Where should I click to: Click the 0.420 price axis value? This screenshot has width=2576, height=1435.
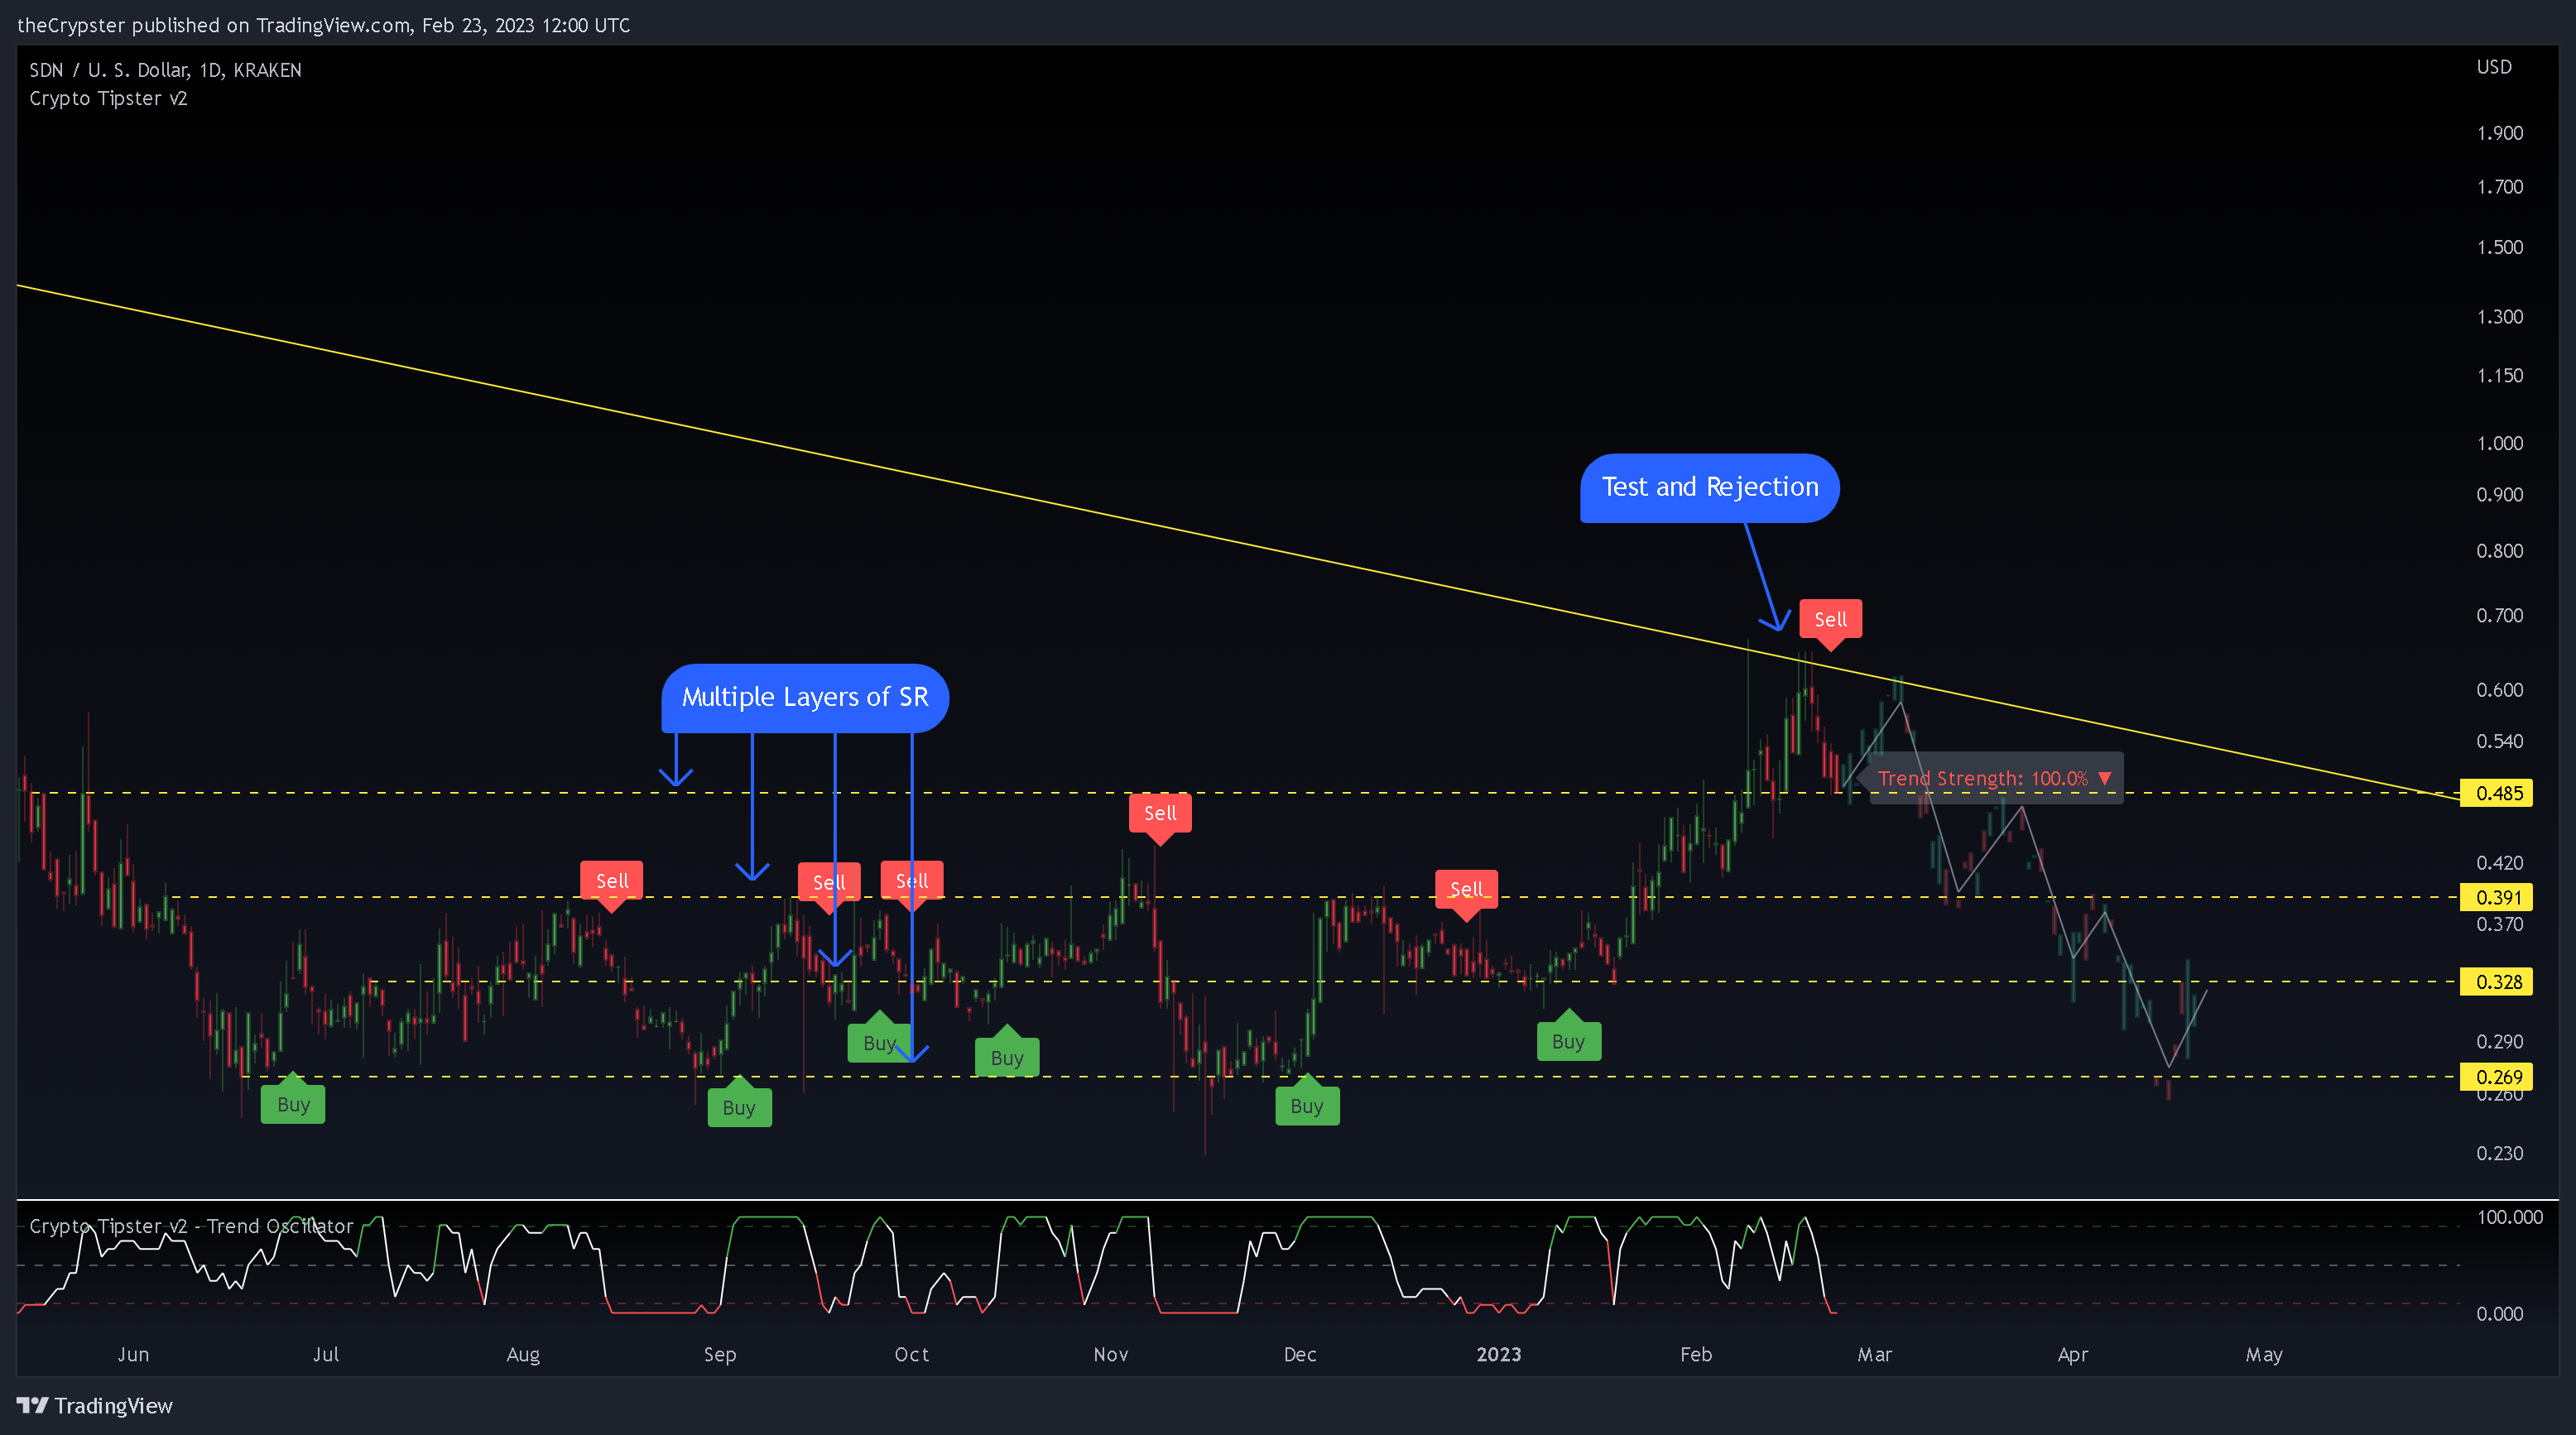click(x=2499, y=863)
